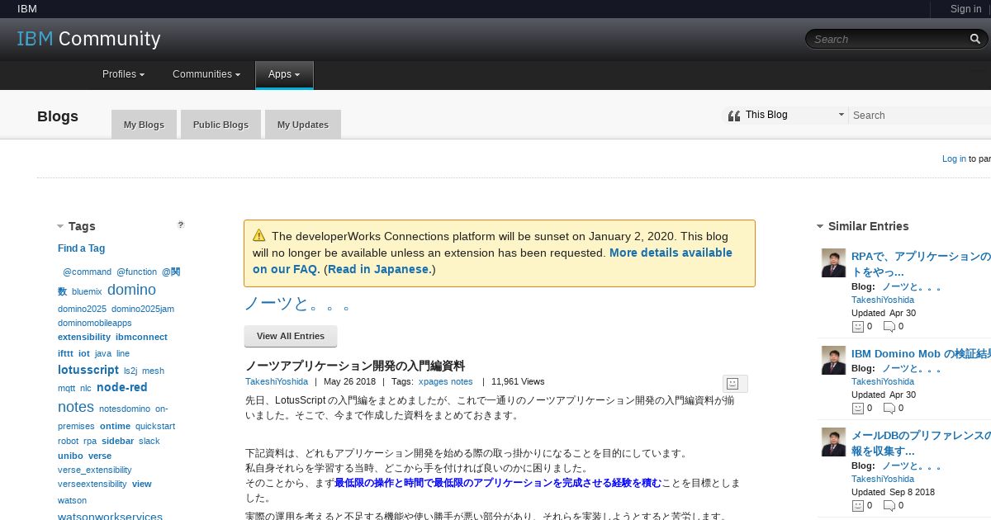Screen dimensions: 991x520
Task: Click the xpages tag on the post
Action: (434, 381)
